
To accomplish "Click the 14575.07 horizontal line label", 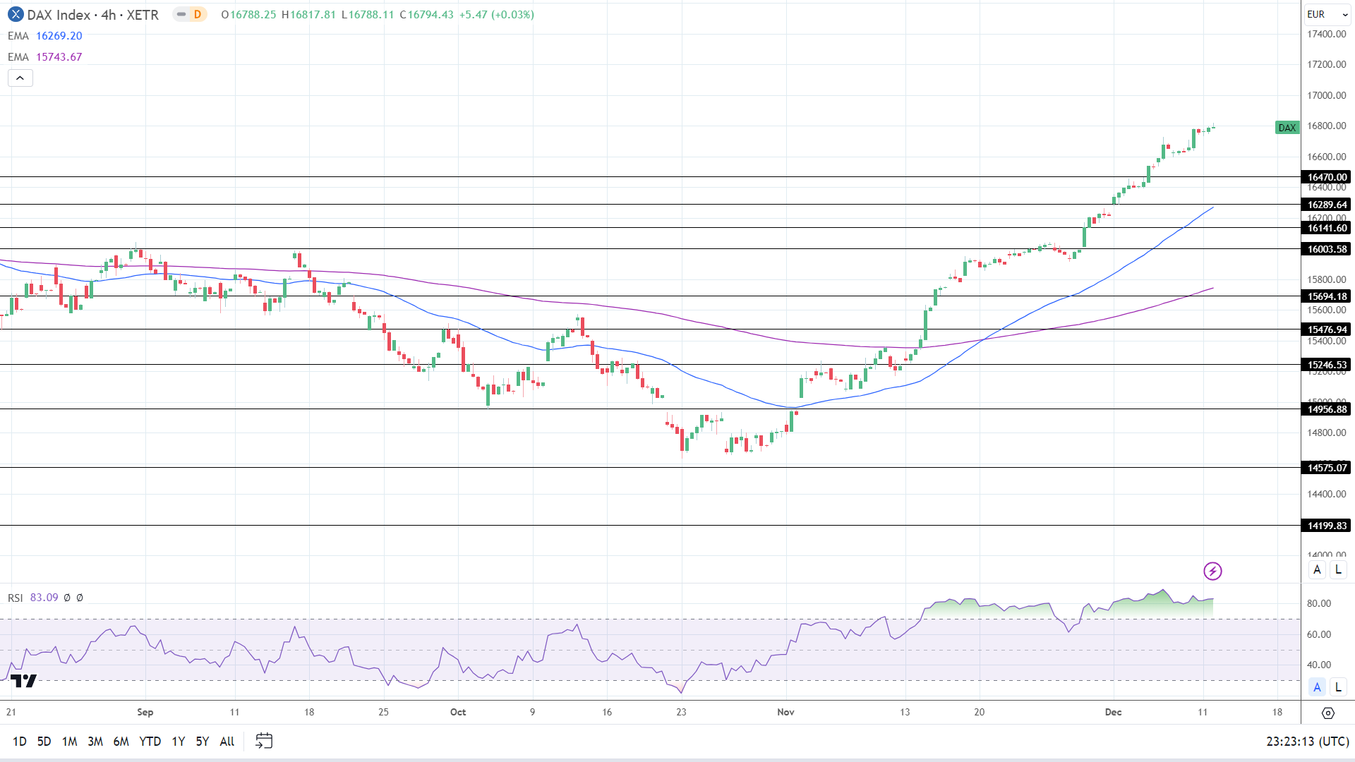I will (1327, 468).
